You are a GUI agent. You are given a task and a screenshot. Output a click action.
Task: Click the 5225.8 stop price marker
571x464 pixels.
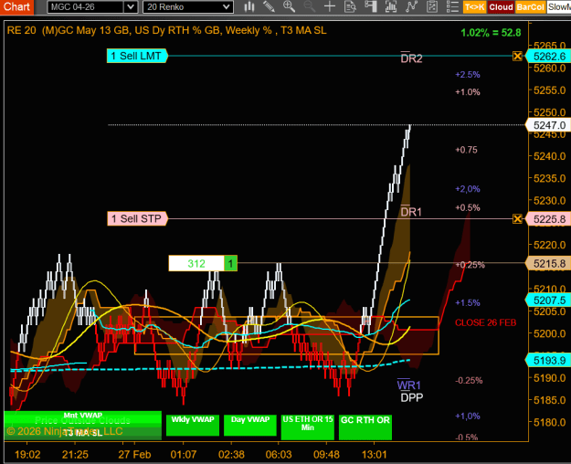point(549,219)
